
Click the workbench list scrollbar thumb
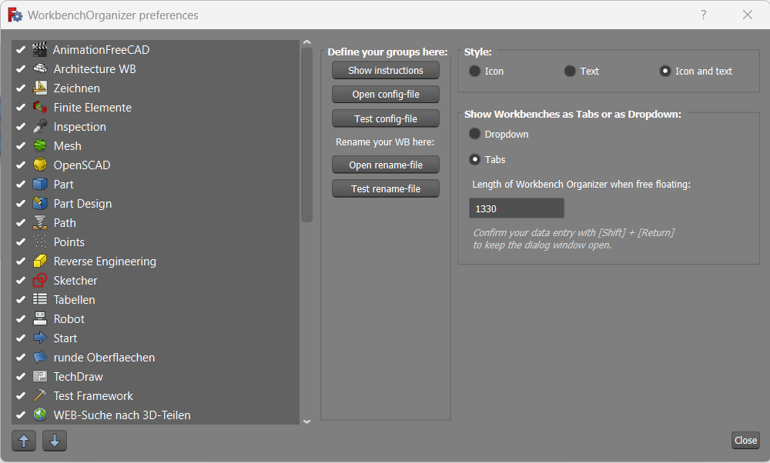[x=307, y=135]
